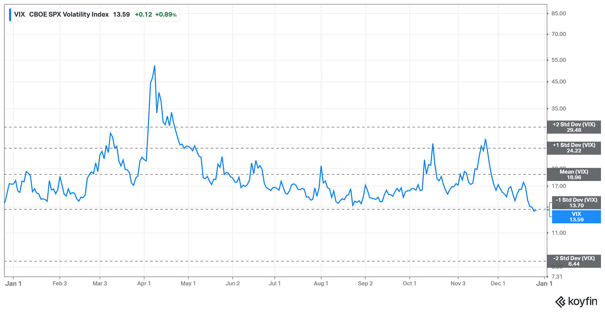Click the blue VIX legend color bar

coord(10,15)
